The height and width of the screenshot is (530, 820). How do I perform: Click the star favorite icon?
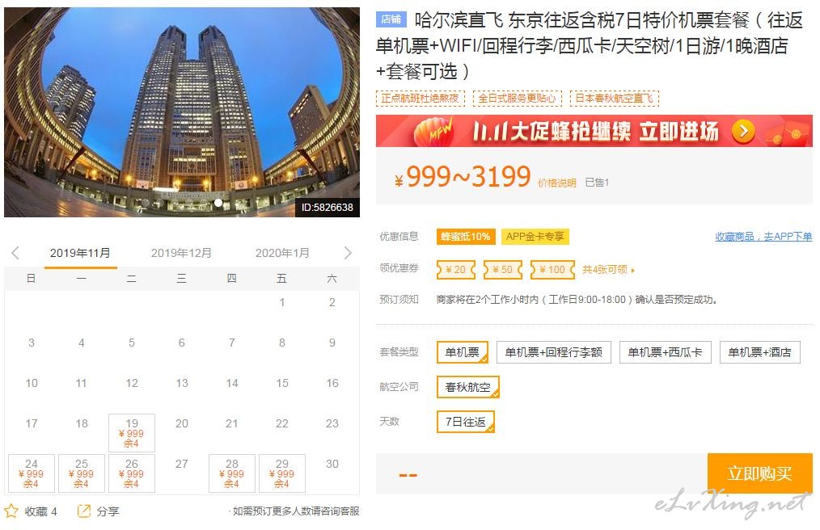point(11,511)
